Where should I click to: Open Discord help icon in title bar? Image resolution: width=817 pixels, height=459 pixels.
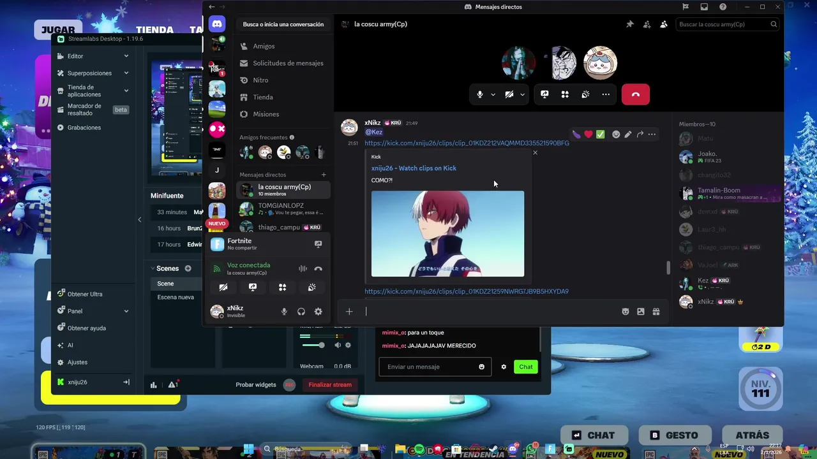pyautogui.click(x=723, y=7)
